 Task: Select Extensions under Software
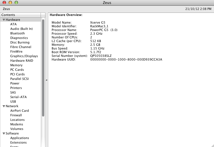tap(18, 142)
